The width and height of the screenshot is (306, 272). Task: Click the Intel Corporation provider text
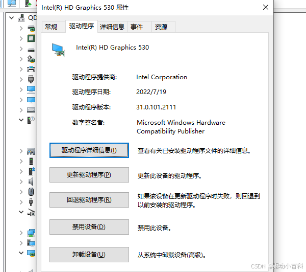[x=162, y=77]
